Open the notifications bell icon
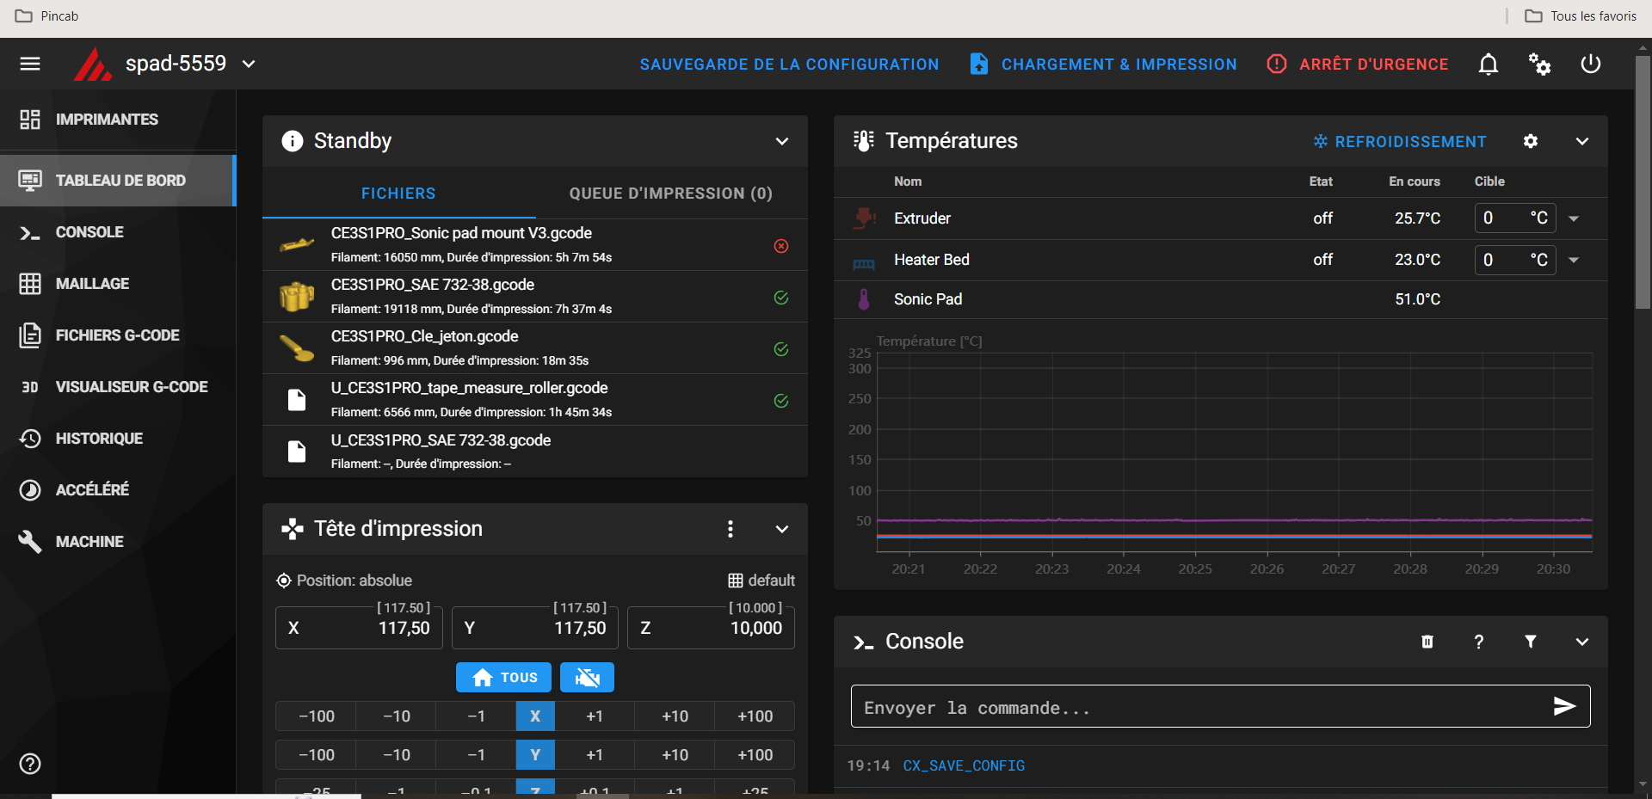 pyautogui.click(x=1488, y=65)
